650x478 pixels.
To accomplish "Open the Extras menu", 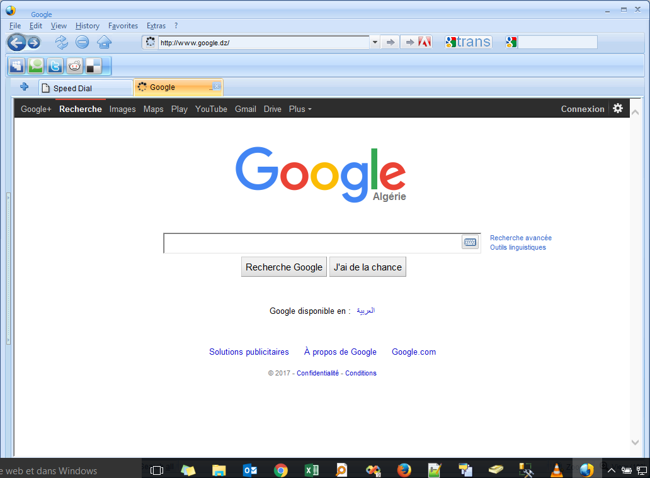I will 156,26.
